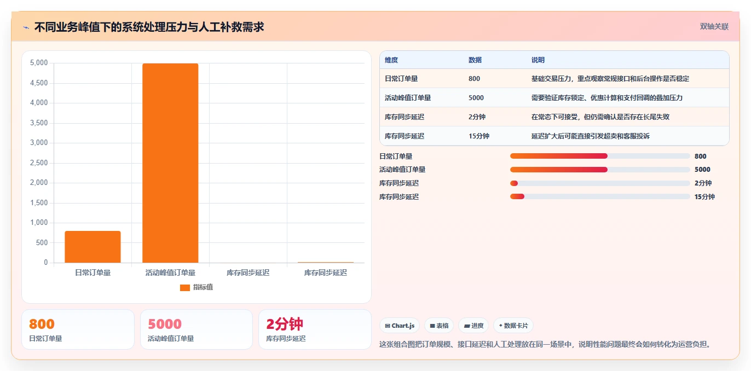Open the 800 日常订单量 data card
This screenshot has width=751, height=371.
[x=78, y=329]
